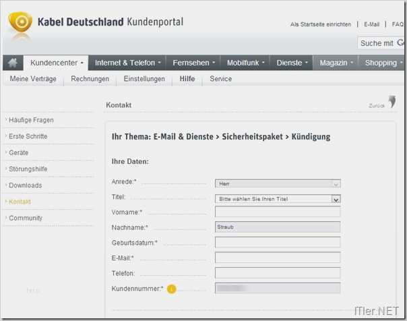Click the home icon in navigation bar
This screenshot has width=407, height=321.
13,63
